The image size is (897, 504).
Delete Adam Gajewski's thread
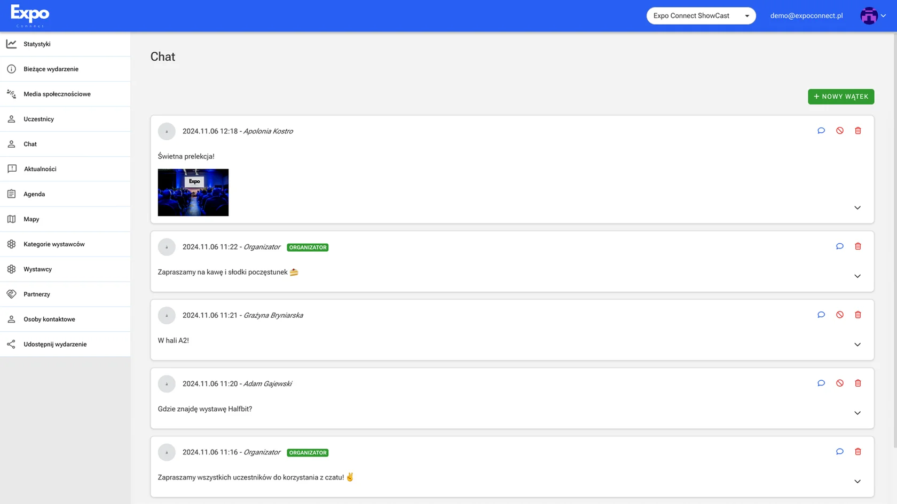(x=858, y=383)
